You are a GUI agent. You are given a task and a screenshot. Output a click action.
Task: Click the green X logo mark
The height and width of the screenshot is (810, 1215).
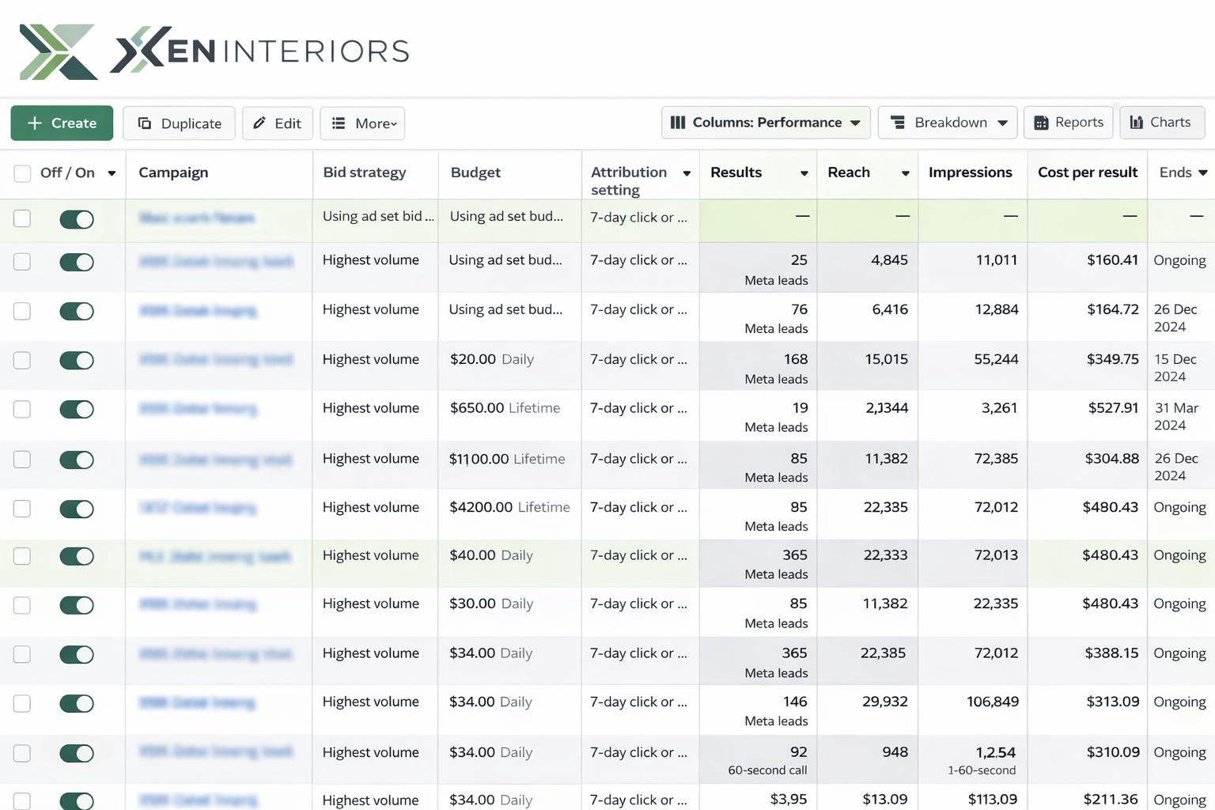click(x=59, y=52)
